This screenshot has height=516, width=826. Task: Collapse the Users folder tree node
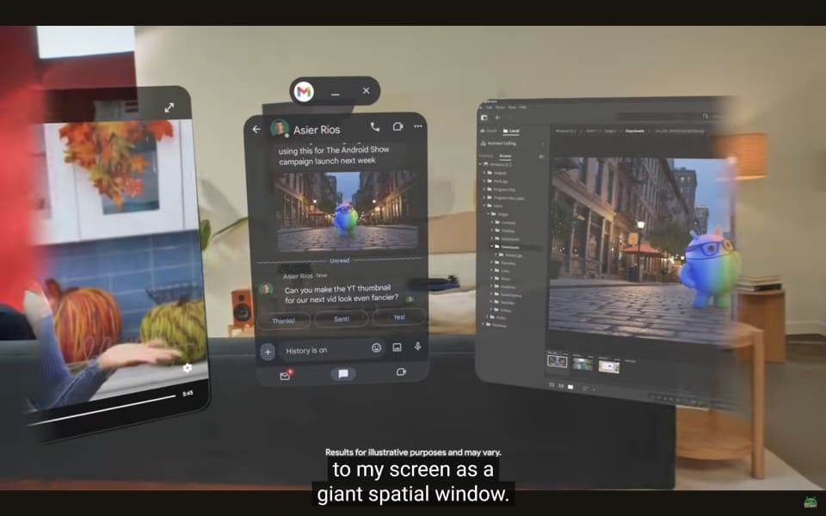click(x=484, y=206)
